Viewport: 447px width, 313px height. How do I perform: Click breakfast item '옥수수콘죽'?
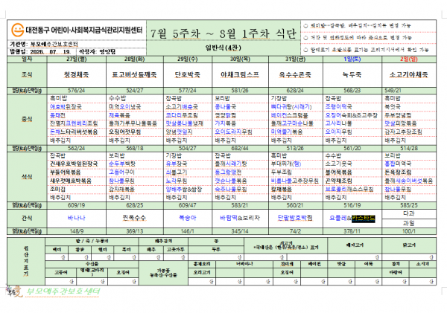point(295,75)
